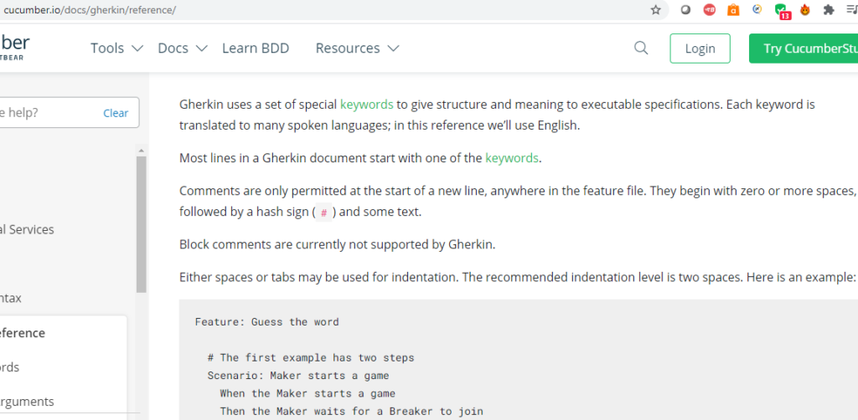Open the orange flame face extension
Image resolution: width=858 pixels, height=420 pixels.
[x=805, y=10]
